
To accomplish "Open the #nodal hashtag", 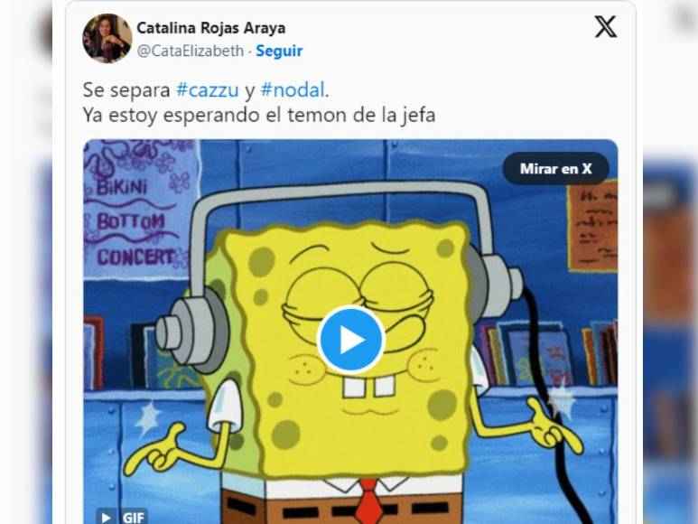I will (x=293, y=90).
